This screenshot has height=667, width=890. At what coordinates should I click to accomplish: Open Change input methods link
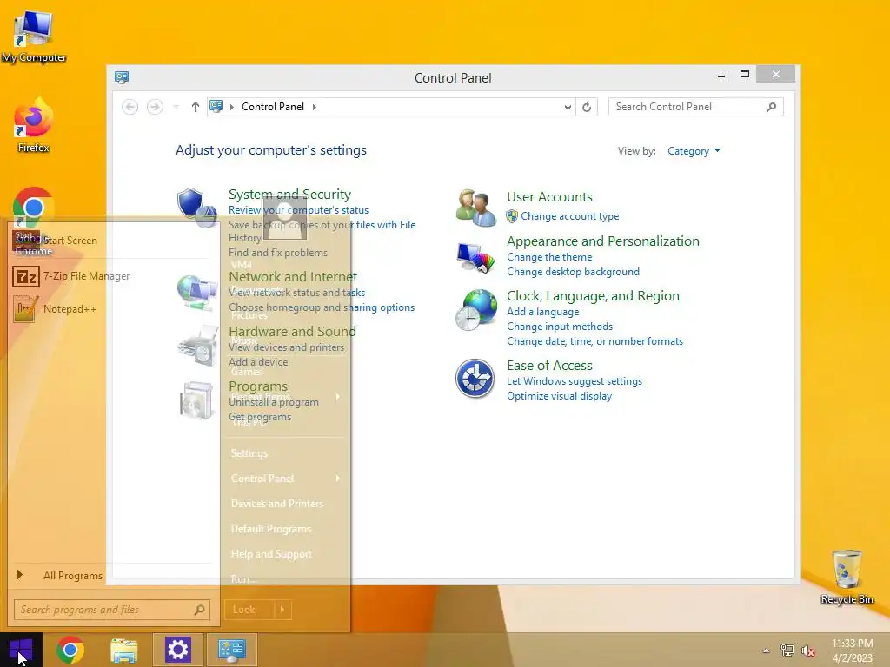[x=559, y=327]
